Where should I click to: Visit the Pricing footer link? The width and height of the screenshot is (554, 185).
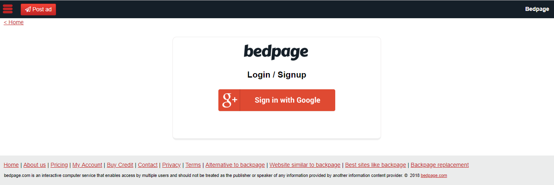click(x=59, y=165)
